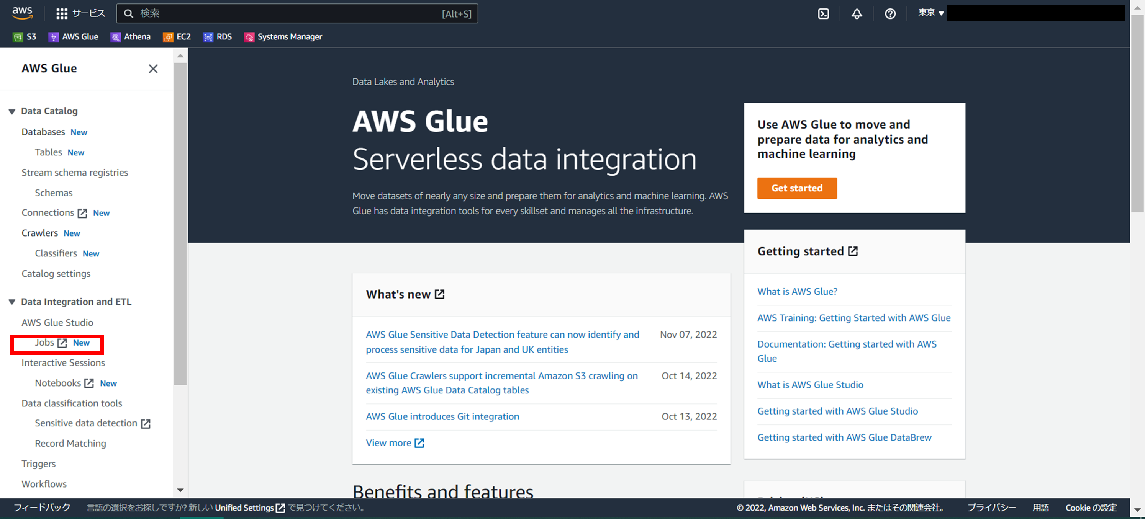1145x519 pixels.
Task: Open the S3 shortcut in favorites bar
Action: [25, 37]
